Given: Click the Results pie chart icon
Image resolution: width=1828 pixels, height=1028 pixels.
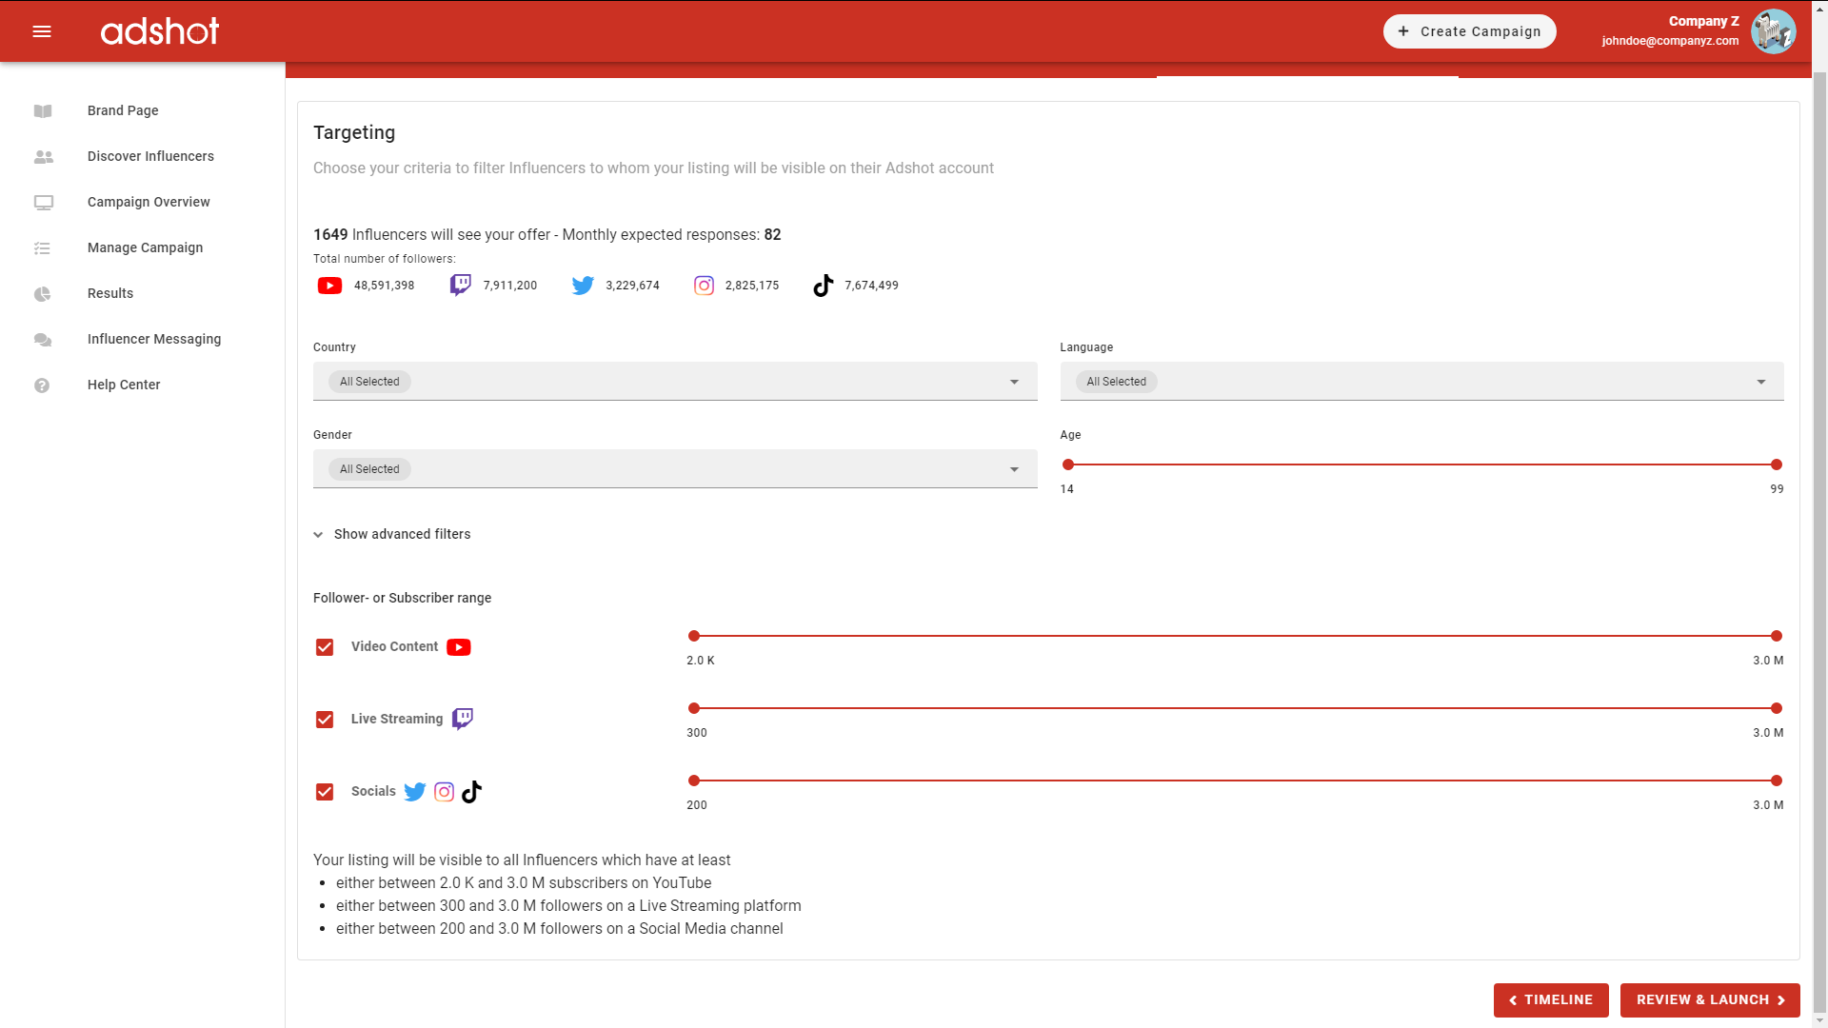Looking at the screenshot, I should [x=43, y=293].
